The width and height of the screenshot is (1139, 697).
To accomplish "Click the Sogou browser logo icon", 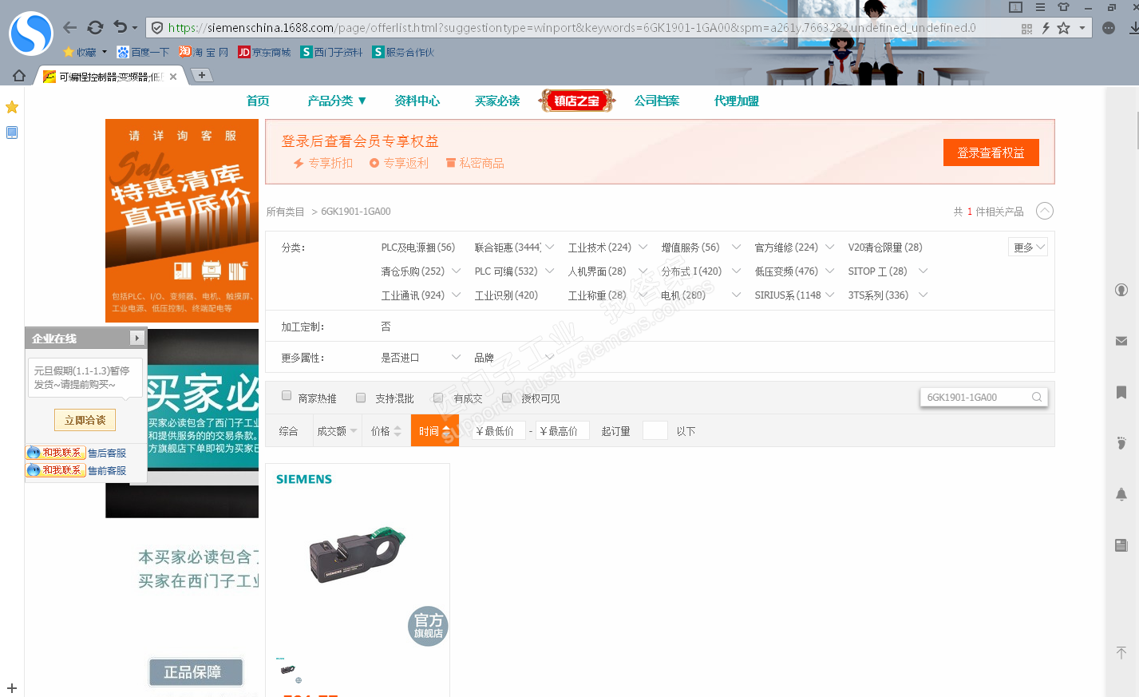I will 30,34.
